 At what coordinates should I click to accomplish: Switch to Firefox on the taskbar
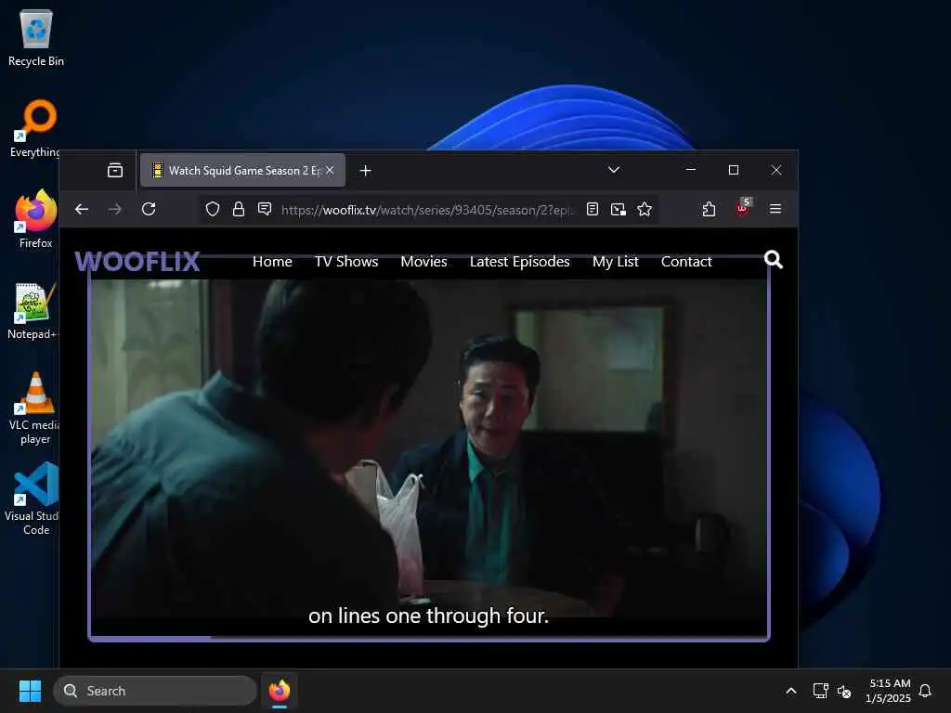pyautogui.click(x=280, y=691)
